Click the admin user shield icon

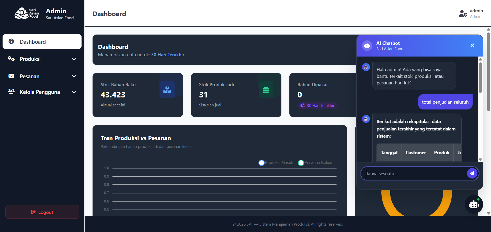[x=463, y=13]
